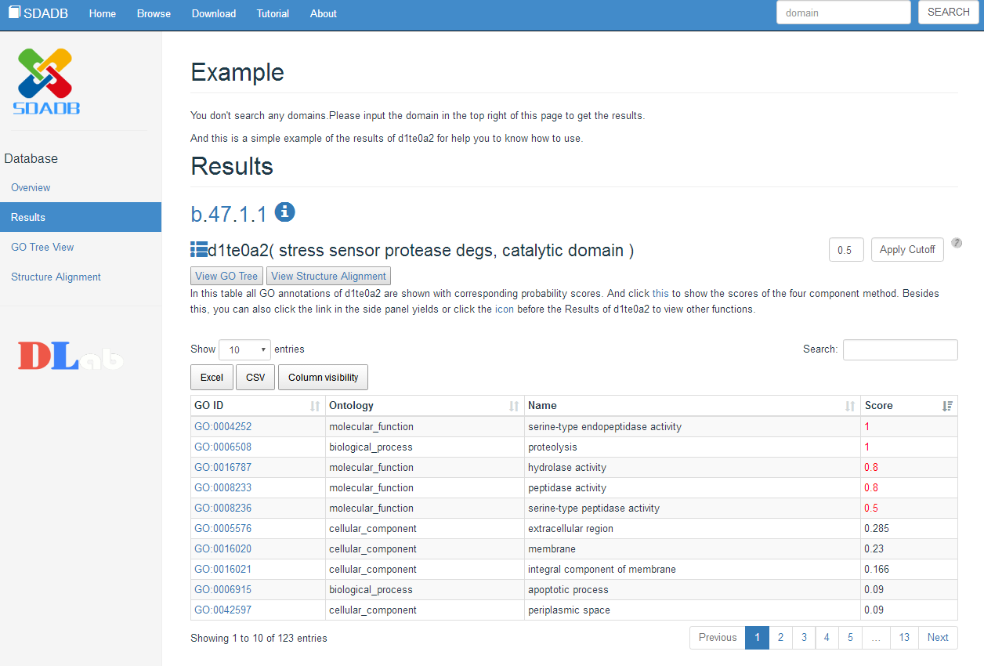Click the question mark help icon near cutoff
The height and width of the screenshot is (666, 984).
point(957,243)
